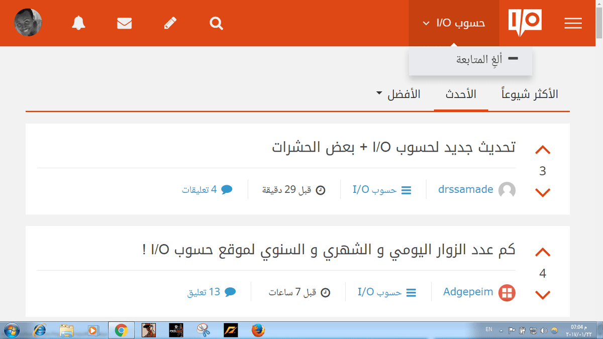
Task: Open the user profile avatar
Action: (28, 23)
